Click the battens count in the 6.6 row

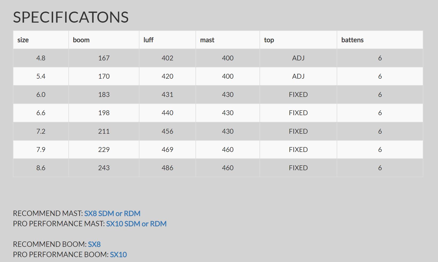point(380,113)
